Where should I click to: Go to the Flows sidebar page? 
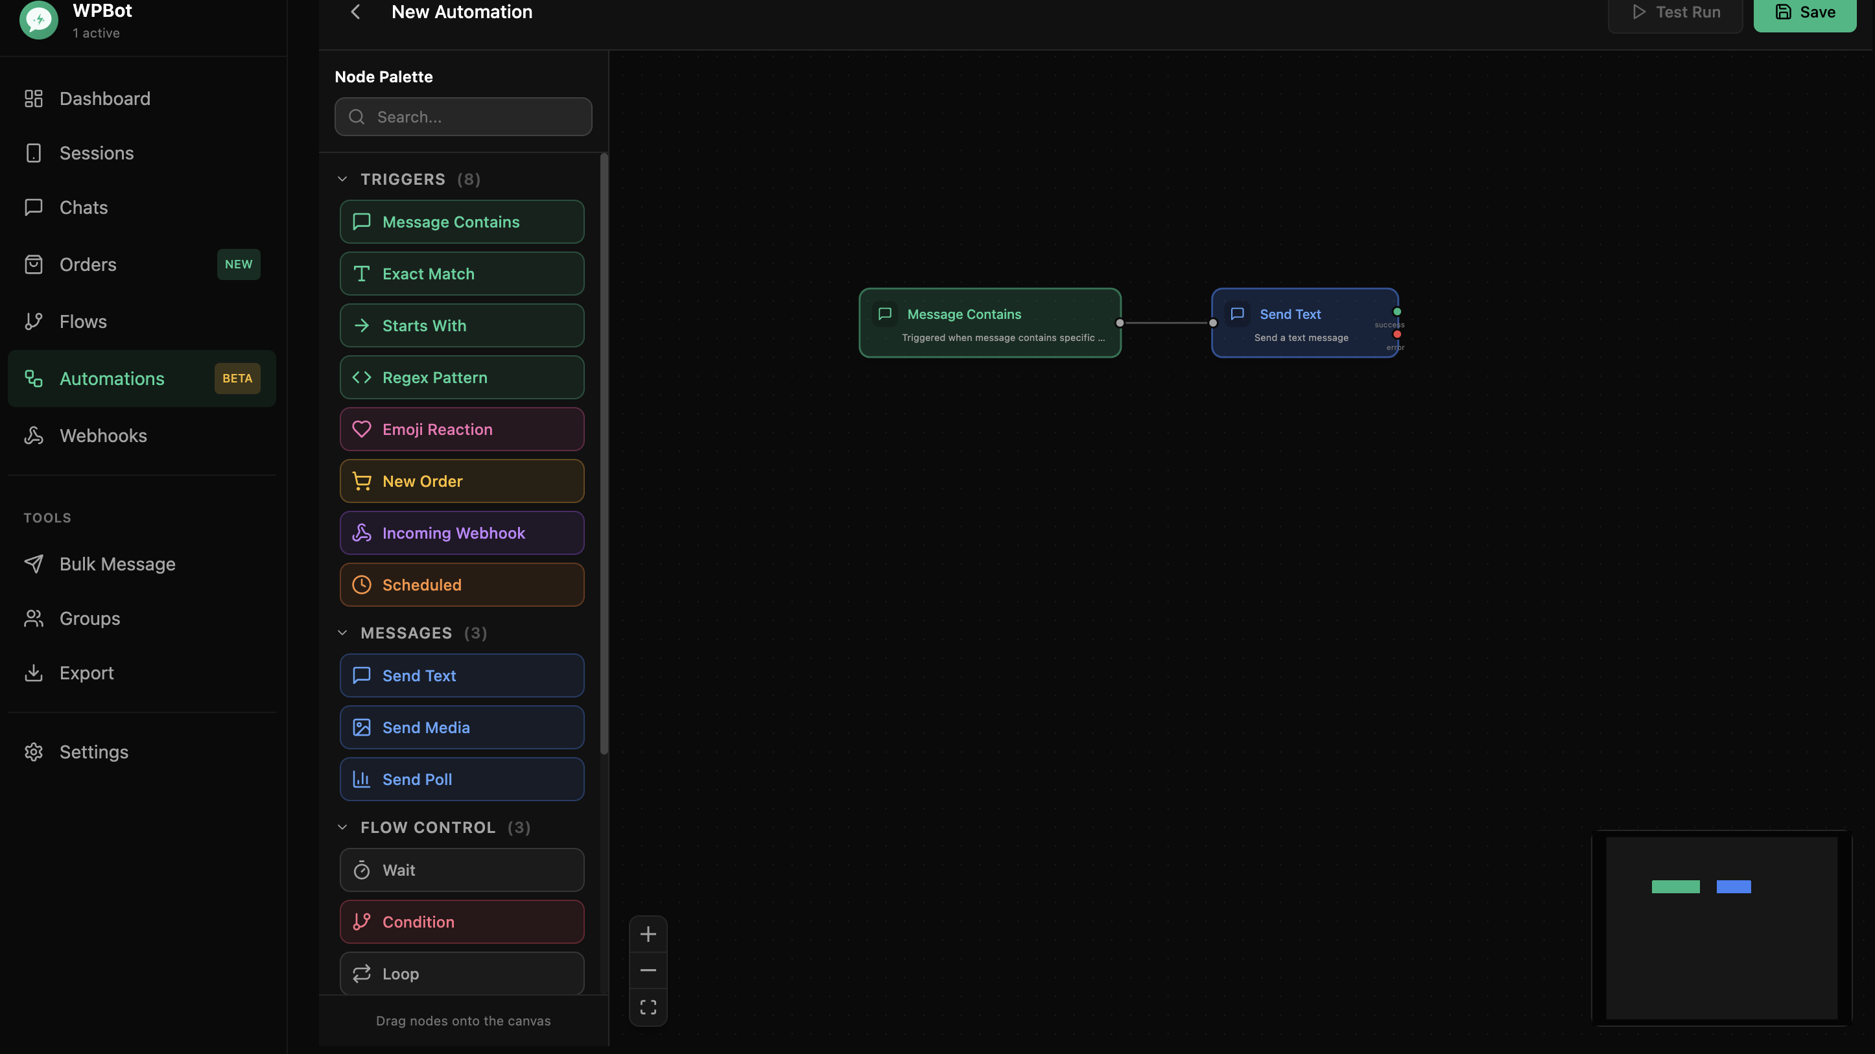[83, 322]
